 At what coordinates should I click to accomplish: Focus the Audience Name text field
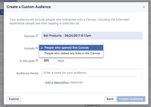92,73
